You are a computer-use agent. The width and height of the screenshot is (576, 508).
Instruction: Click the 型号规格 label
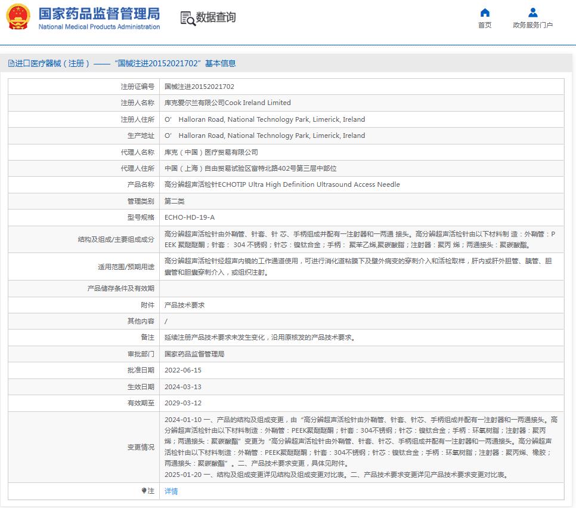pos(141,217)
